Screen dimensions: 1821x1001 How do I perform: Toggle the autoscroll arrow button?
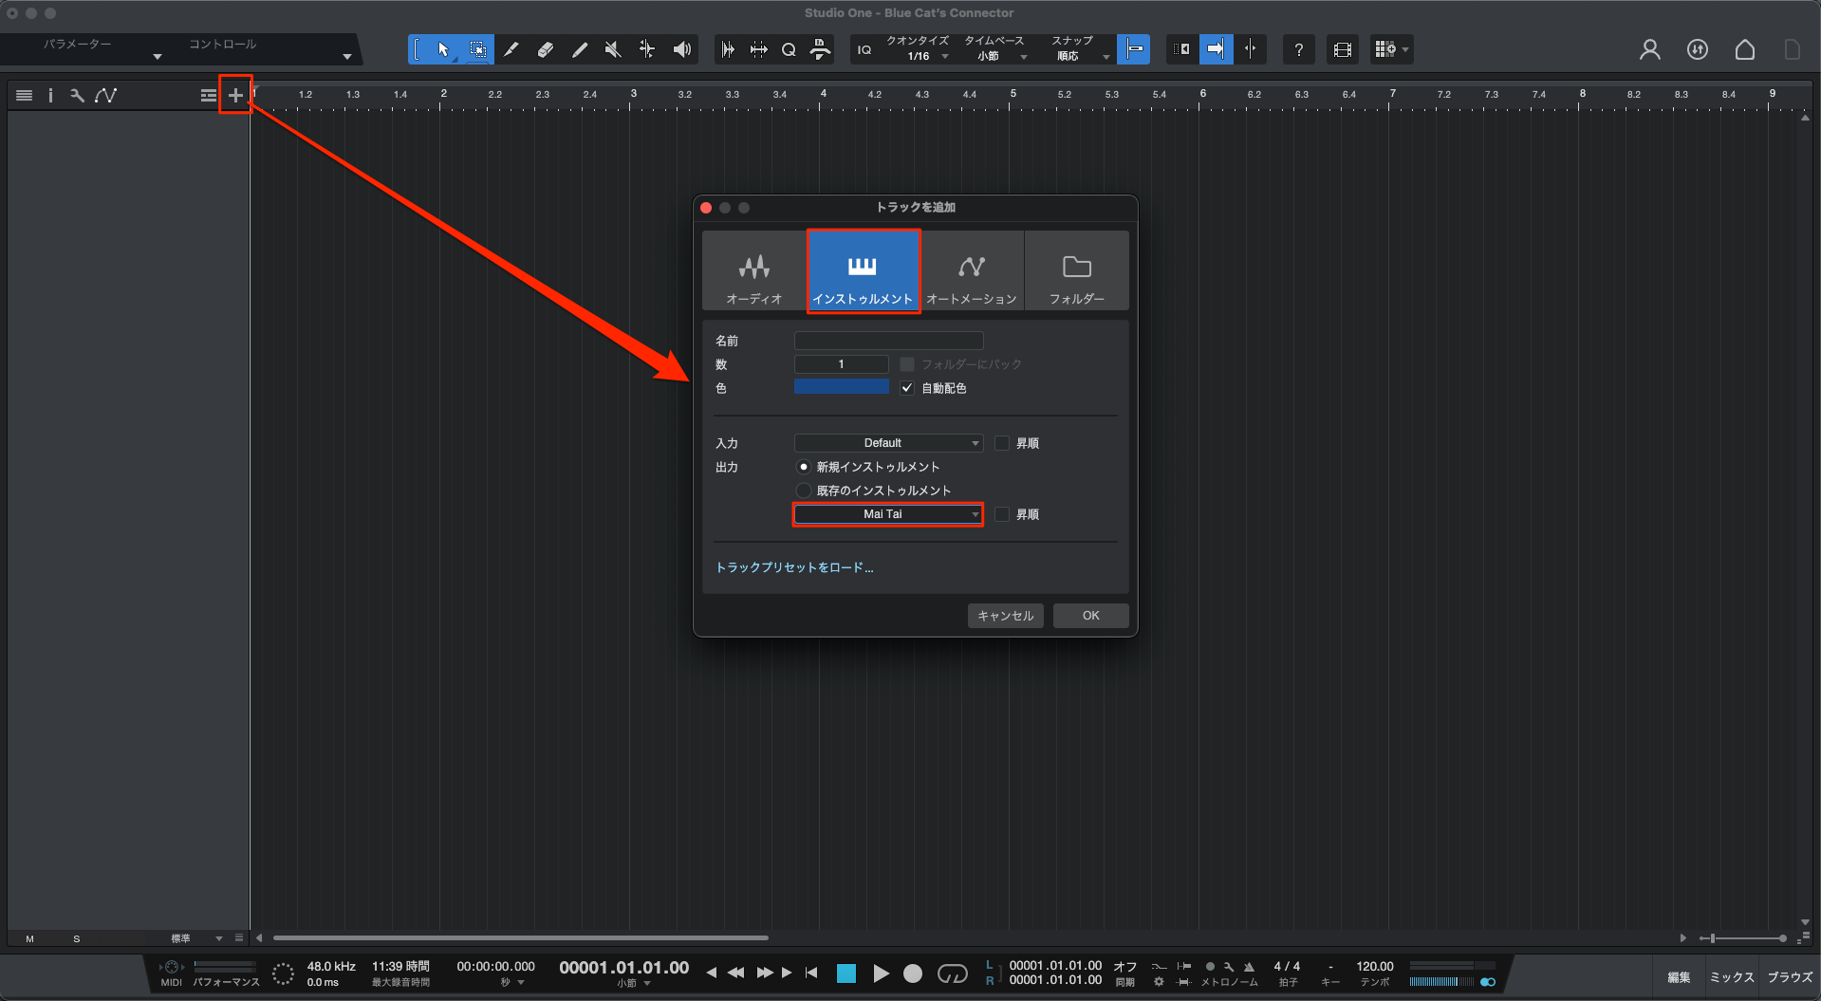click(1216, 49)
